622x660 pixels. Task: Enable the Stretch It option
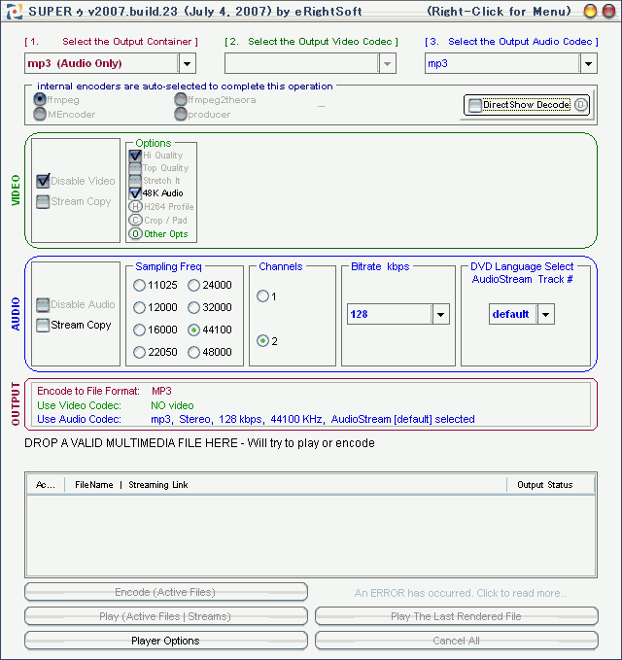(x=135, y=181)
